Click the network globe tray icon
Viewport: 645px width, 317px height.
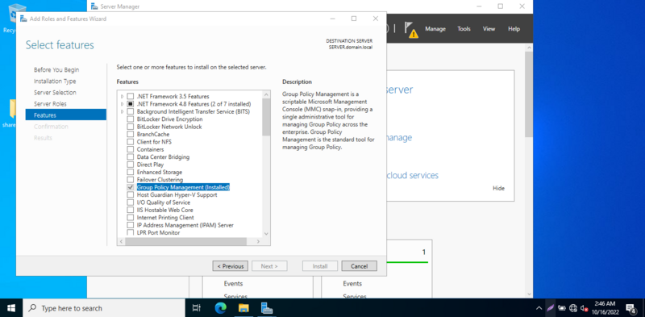tap(573, 308)
